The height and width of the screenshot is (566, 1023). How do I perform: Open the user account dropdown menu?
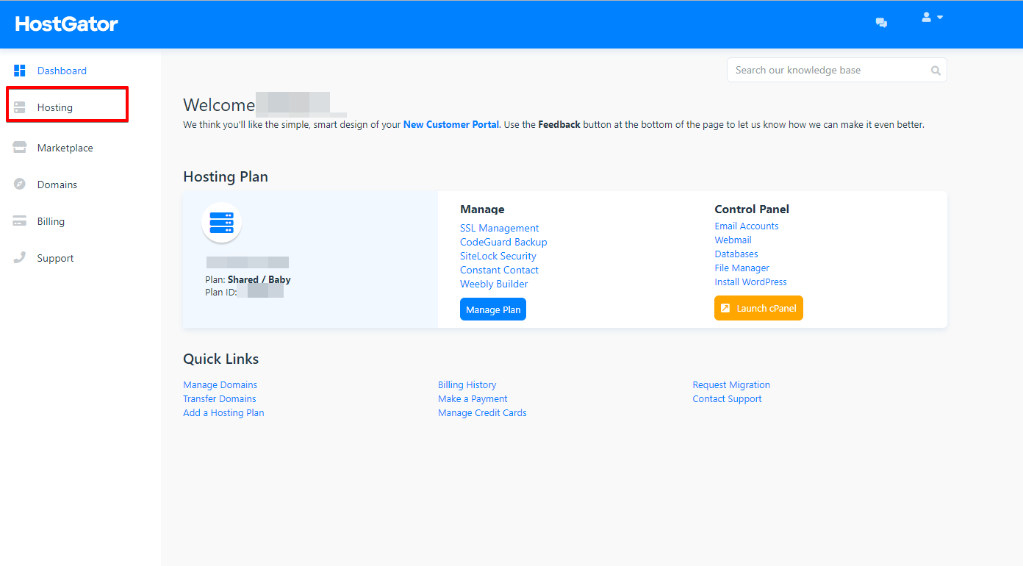(932, 17)
